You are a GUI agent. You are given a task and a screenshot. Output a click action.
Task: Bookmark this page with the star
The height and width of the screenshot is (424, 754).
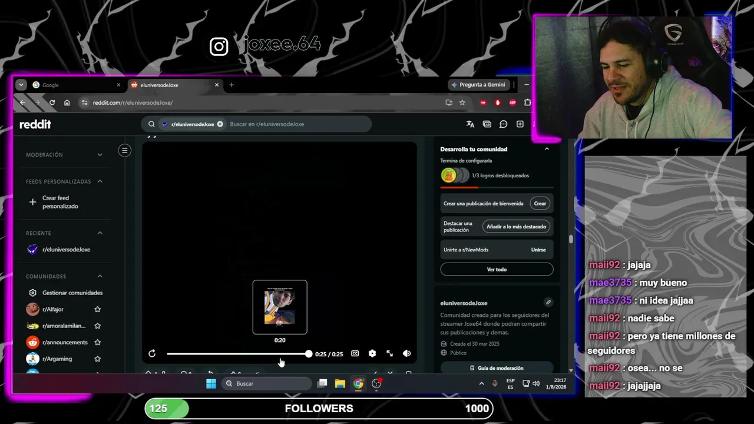(x=462, y=102)
